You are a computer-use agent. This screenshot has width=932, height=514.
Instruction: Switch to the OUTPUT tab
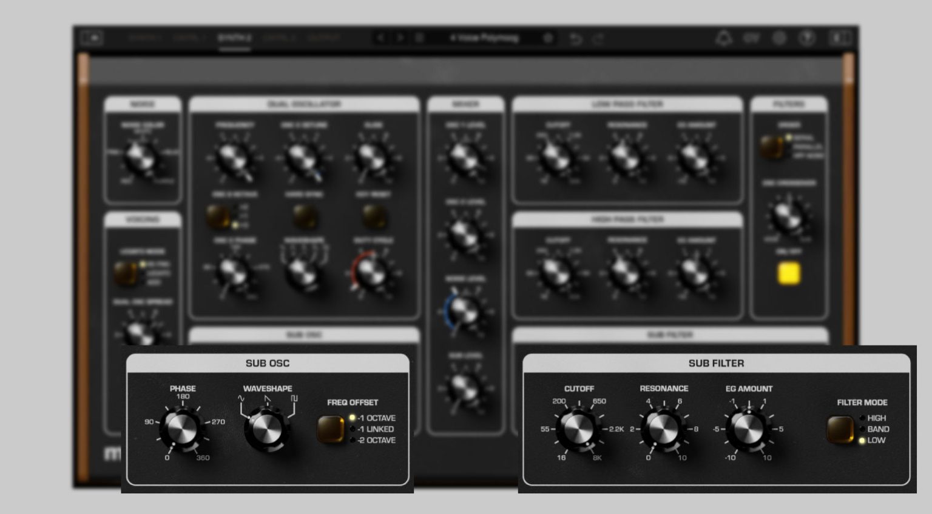click(x=325, y=38)
